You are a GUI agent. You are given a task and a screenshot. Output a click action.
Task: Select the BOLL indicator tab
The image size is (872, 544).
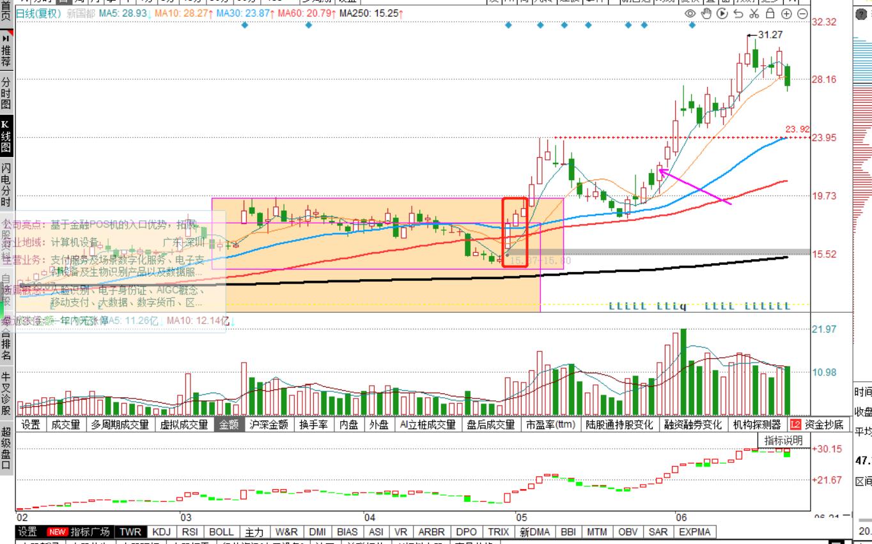coord(221,532)
